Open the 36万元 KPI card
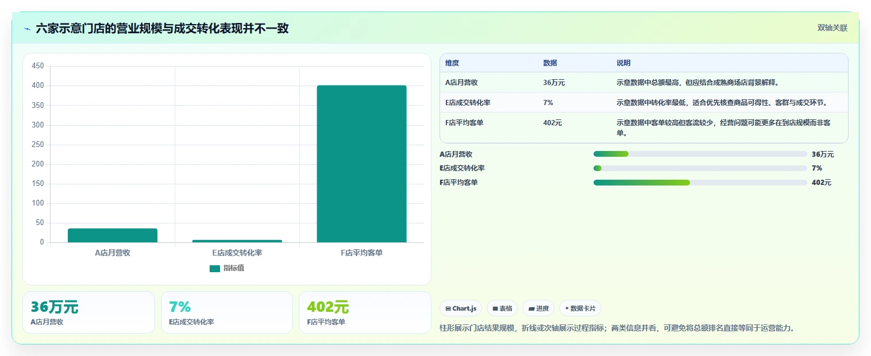The width and height of the screenshot is (871, 356). 88,312
